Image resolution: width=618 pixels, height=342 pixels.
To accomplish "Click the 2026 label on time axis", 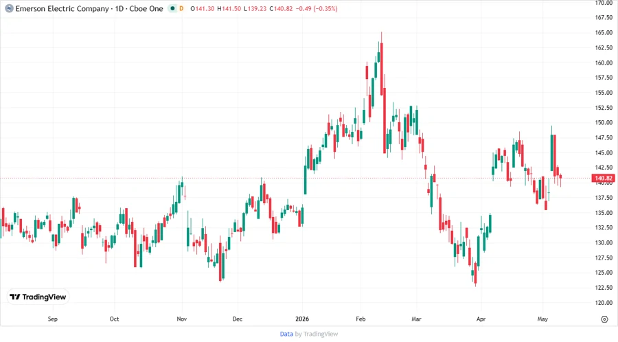I will (302, 319).
